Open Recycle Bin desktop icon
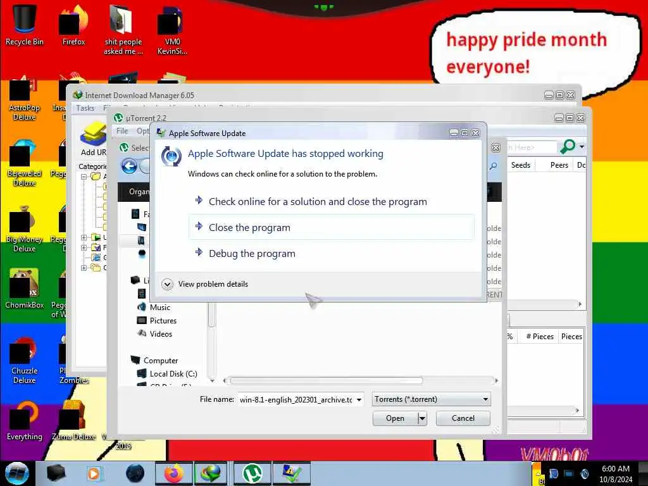The image size is (648, 486). click(25, 25)
